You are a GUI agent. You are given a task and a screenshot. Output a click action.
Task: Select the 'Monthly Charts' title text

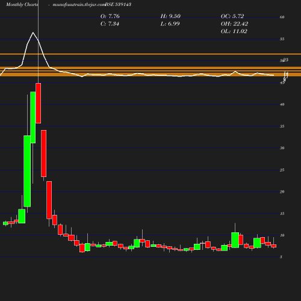tap(22, 5)
